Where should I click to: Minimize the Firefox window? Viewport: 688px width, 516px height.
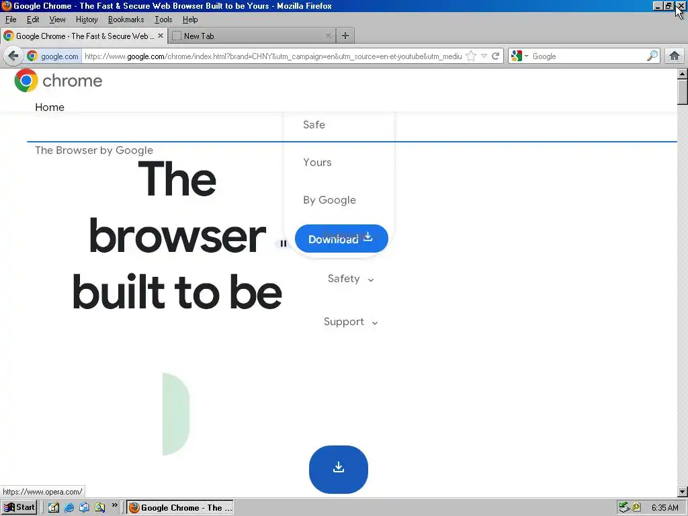click(657, 6)
